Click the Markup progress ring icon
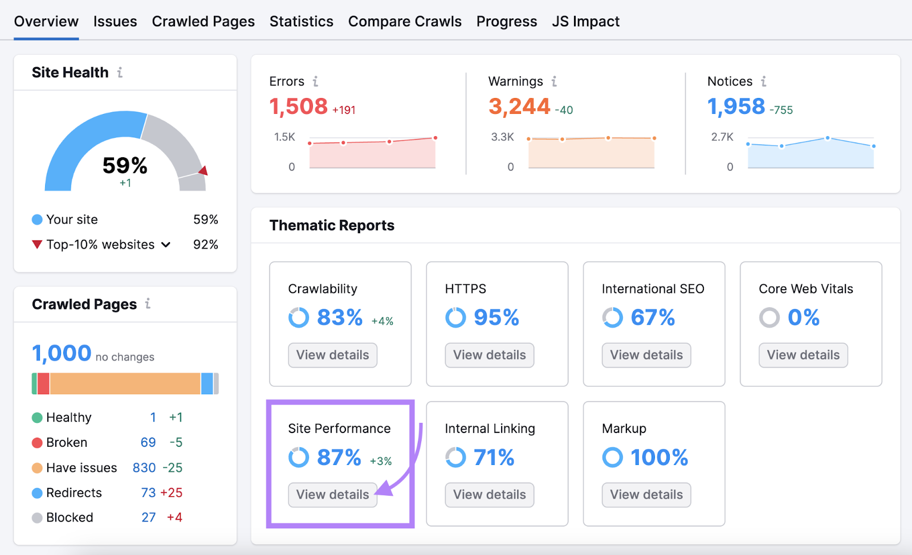912x555 pixels. pos(612,457)
